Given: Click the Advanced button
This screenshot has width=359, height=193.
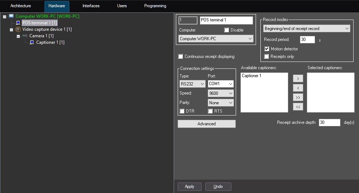Looking at the screenshot, I should [207, 124].
